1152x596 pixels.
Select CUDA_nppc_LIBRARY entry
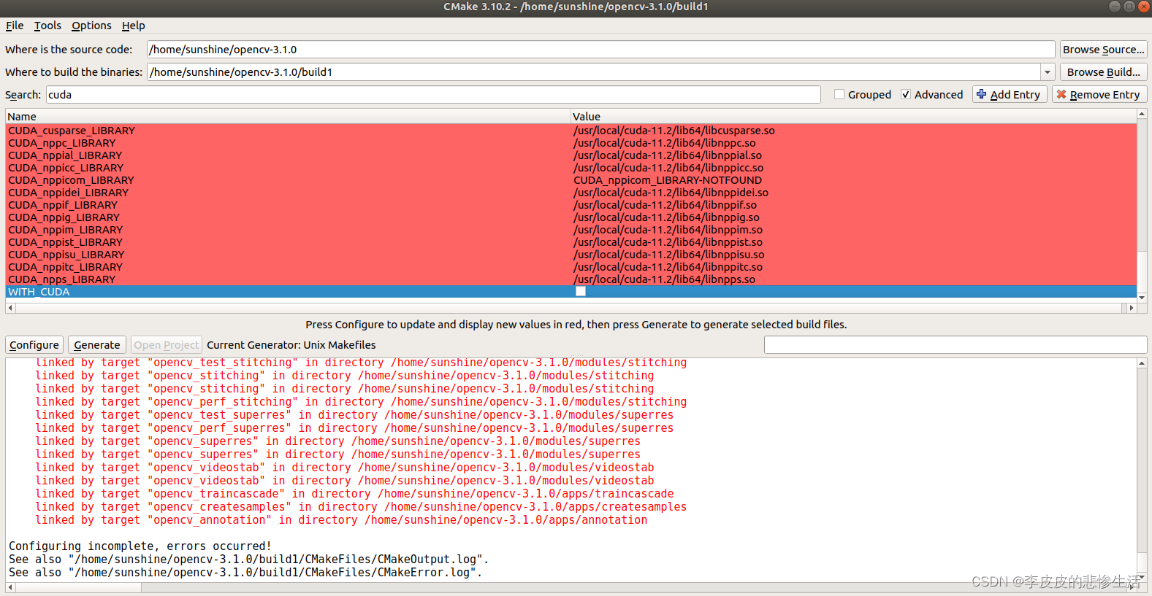62,143
